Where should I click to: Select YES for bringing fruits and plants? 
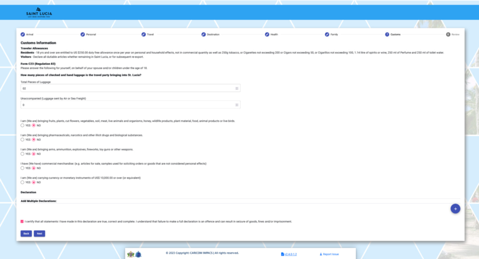22,125
